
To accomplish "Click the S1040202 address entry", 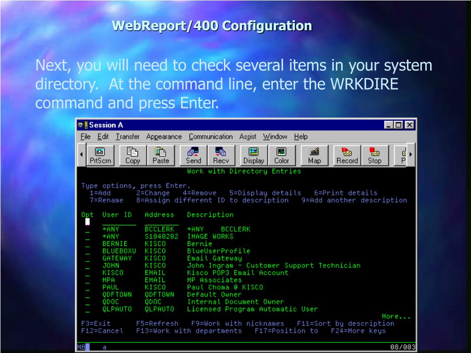I will (x=161, y=237).
